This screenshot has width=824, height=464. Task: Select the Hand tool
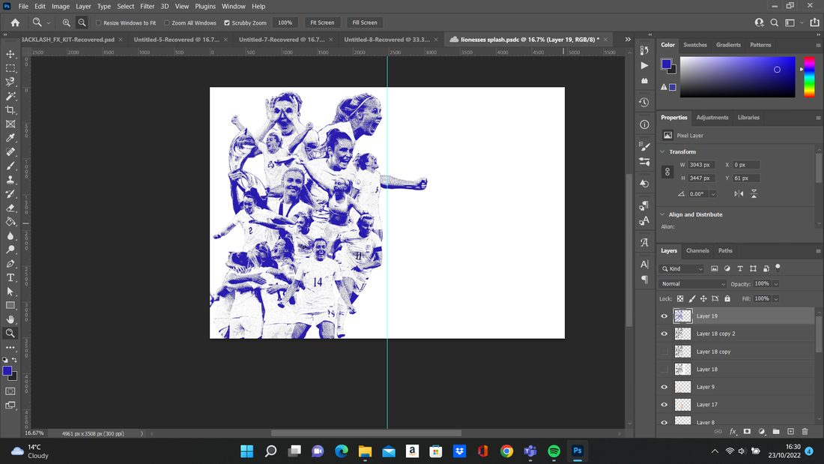click(10, 319)
